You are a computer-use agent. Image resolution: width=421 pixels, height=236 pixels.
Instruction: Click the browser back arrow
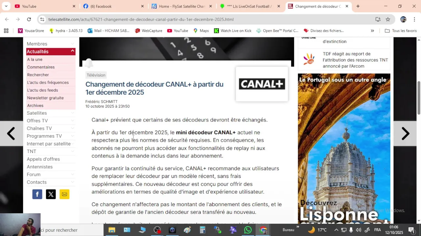[7, 19]
